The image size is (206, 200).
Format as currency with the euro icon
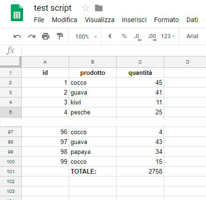pos(110,36)
